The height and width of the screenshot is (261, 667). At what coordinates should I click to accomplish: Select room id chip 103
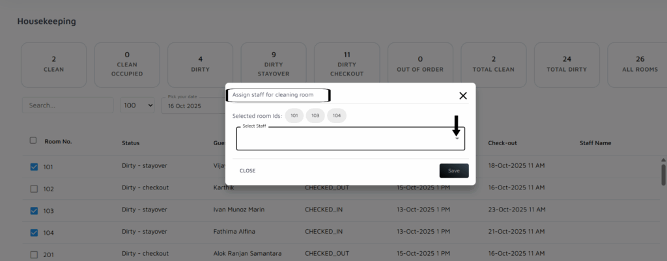click(315, 115)
